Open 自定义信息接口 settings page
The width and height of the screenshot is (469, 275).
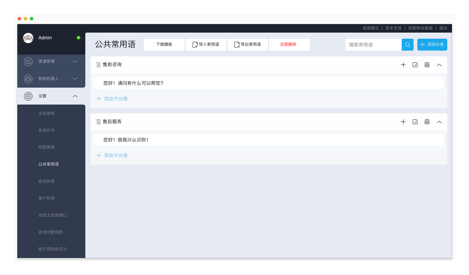[x=53, y=215]
